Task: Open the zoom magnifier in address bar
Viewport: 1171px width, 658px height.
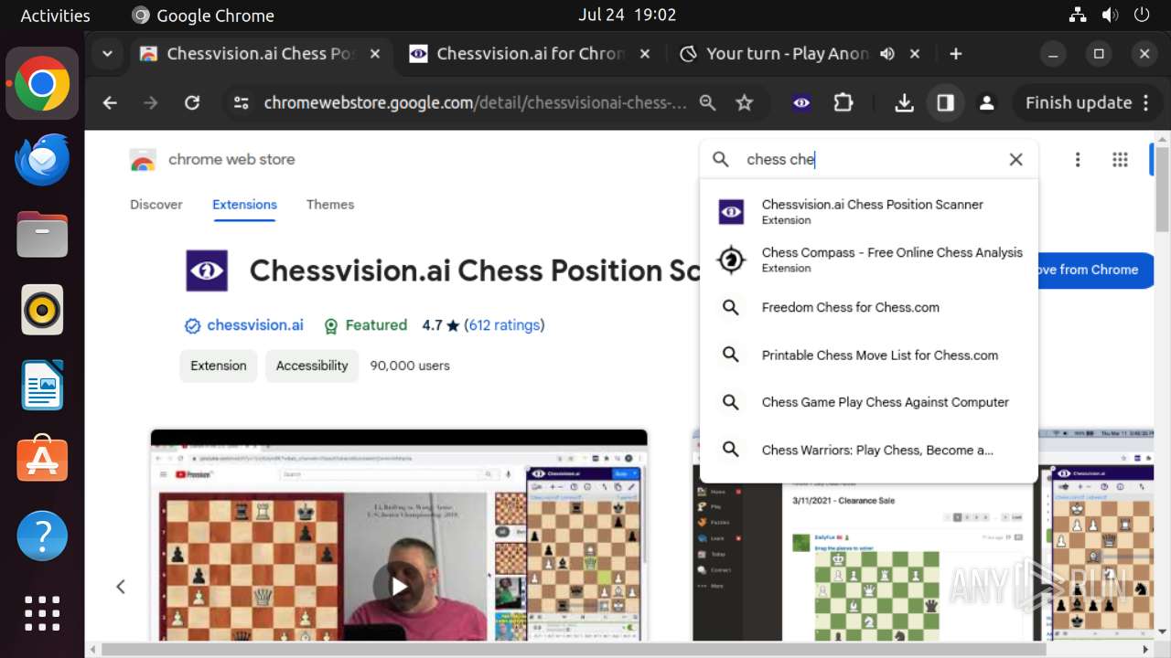Action: 707,103
